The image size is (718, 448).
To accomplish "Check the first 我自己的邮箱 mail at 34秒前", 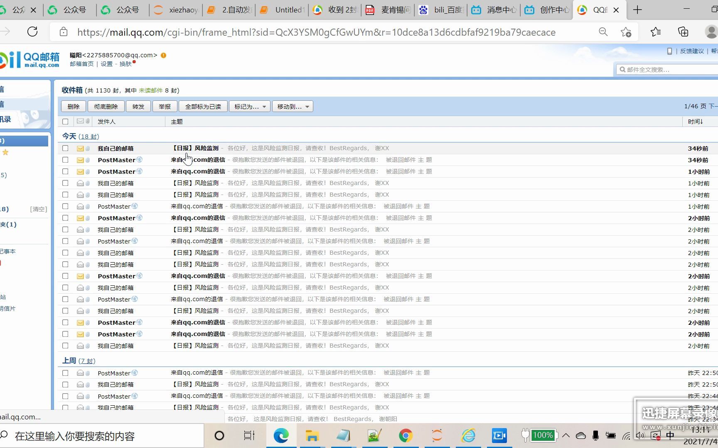I will (65, 148).
